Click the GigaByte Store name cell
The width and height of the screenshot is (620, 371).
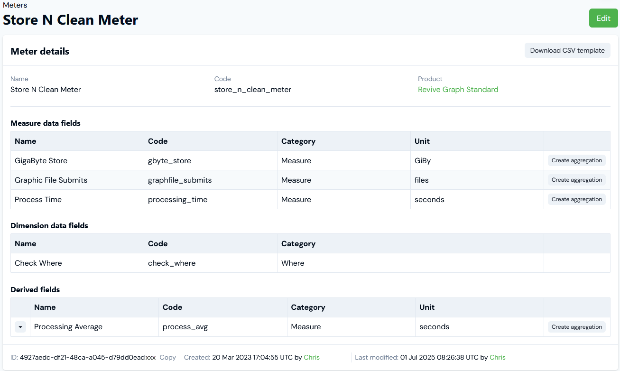(77, 160)
